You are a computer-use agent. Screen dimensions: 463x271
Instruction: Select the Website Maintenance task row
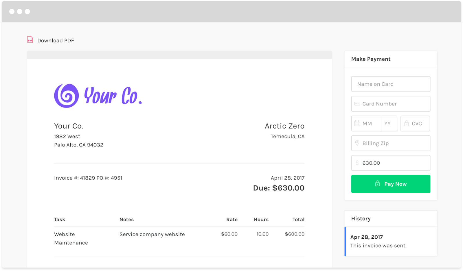tap(179, 239)
